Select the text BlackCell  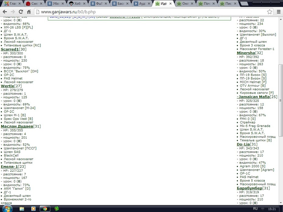(11, 156)
